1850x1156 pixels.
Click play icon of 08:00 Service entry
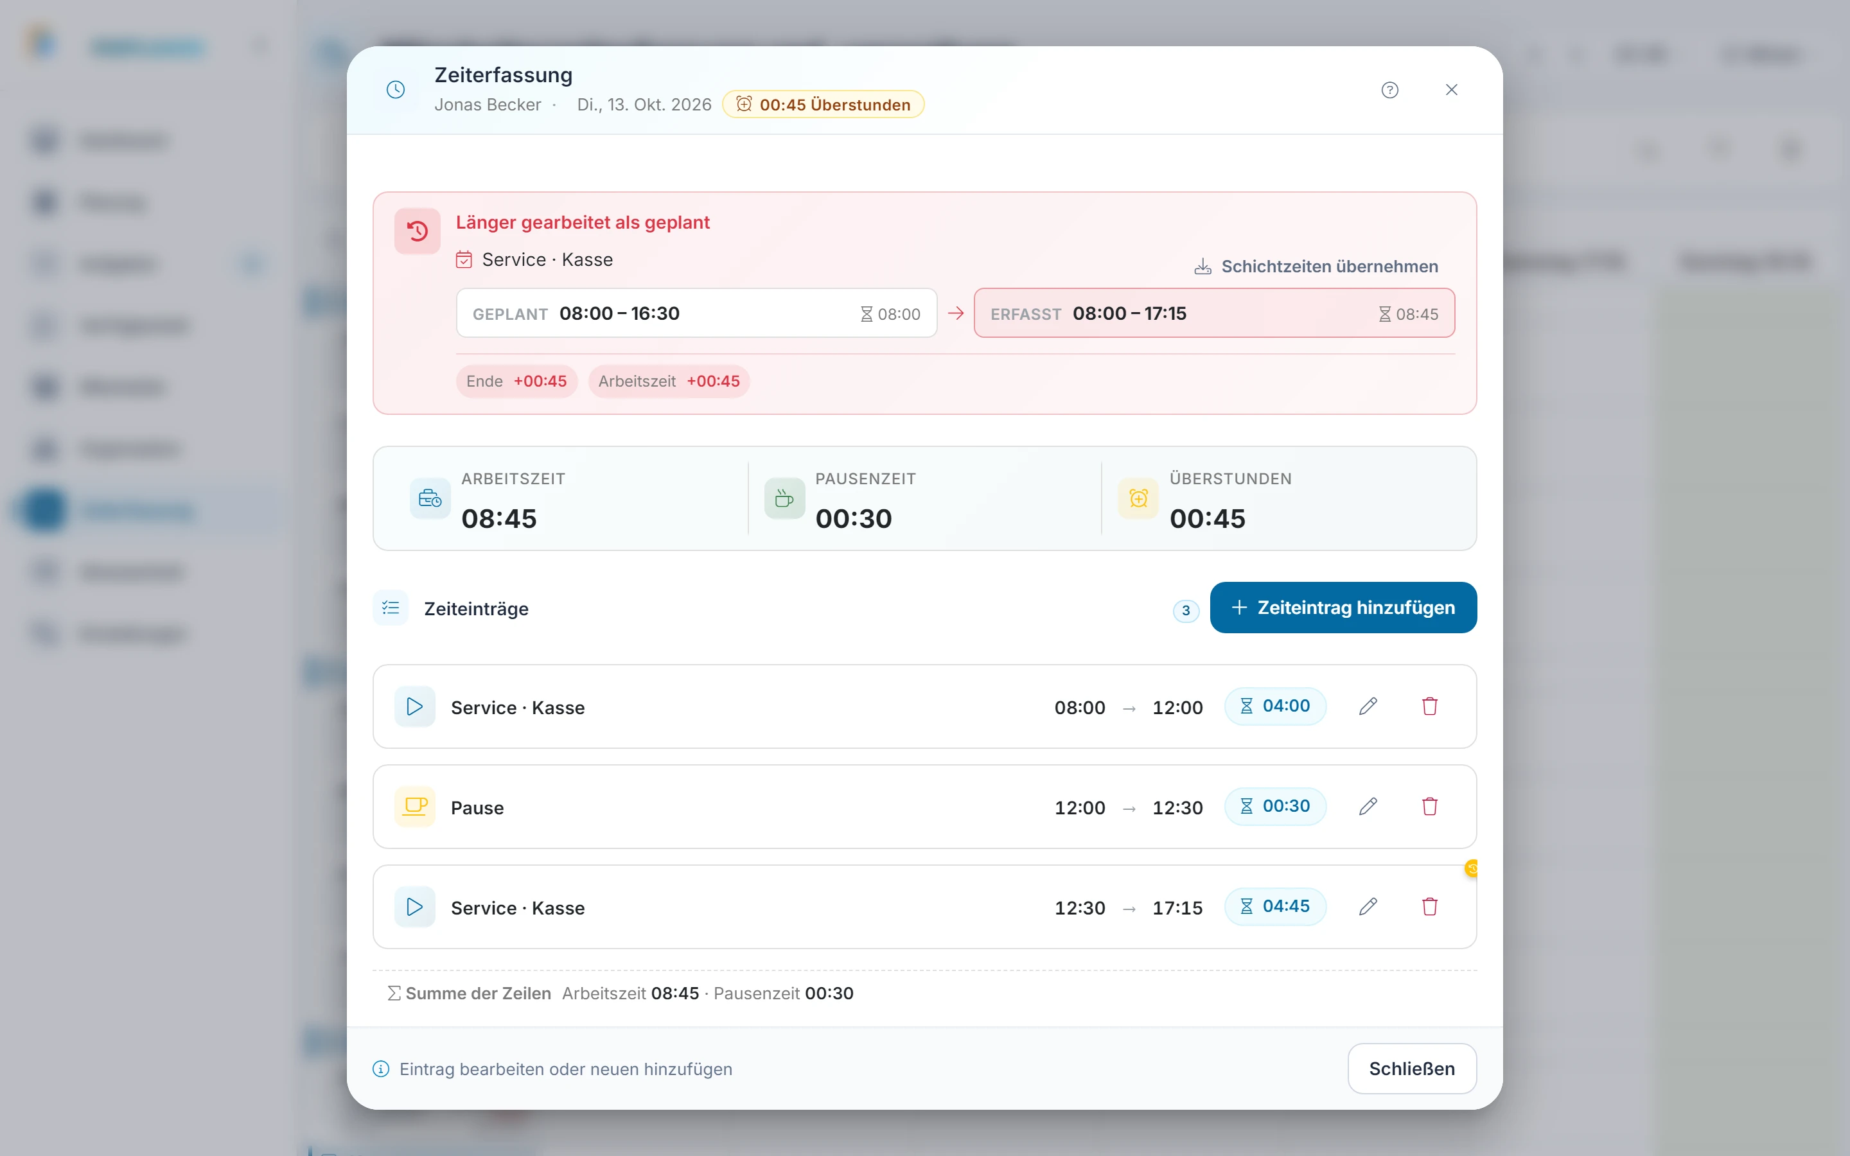click(415, 706)
